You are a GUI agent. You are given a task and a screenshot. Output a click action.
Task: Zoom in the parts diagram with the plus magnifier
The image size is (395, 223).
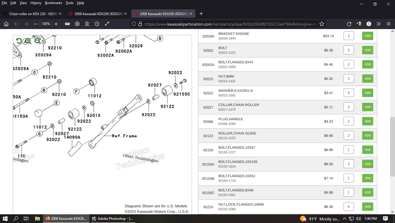point(28,41)
